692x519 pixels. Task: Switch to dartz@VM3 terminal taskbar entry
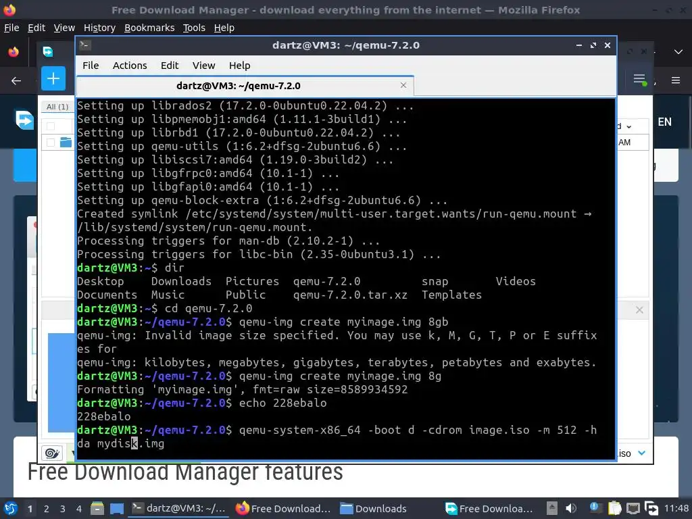178,508
